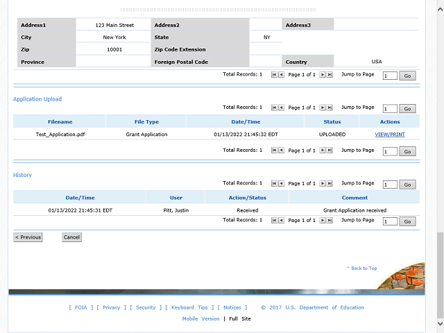444x333 pixels.
Task: Switch to Mobile Version link
Action: click(200, 318)
